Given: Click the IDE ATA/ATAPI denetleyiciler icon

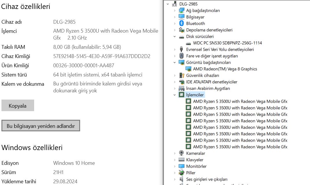Looking at the screenshot, I should [182, 82].
